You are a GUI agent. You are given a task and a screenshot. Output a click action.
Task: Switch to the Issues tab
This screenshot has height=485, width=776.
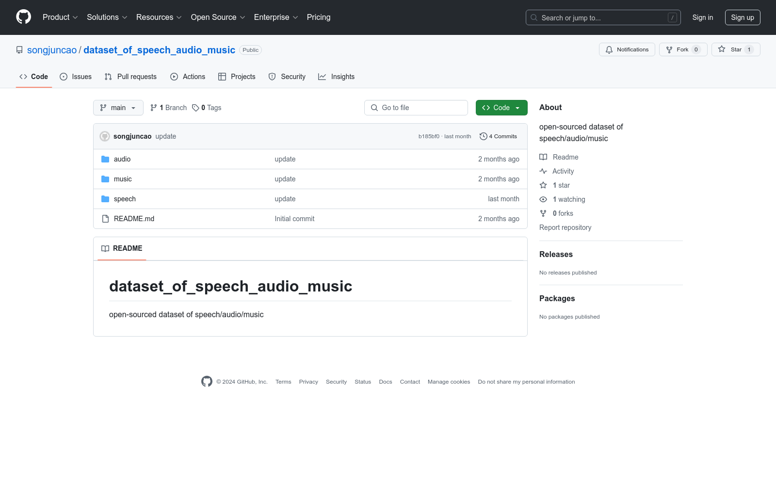tap(76, 77)
